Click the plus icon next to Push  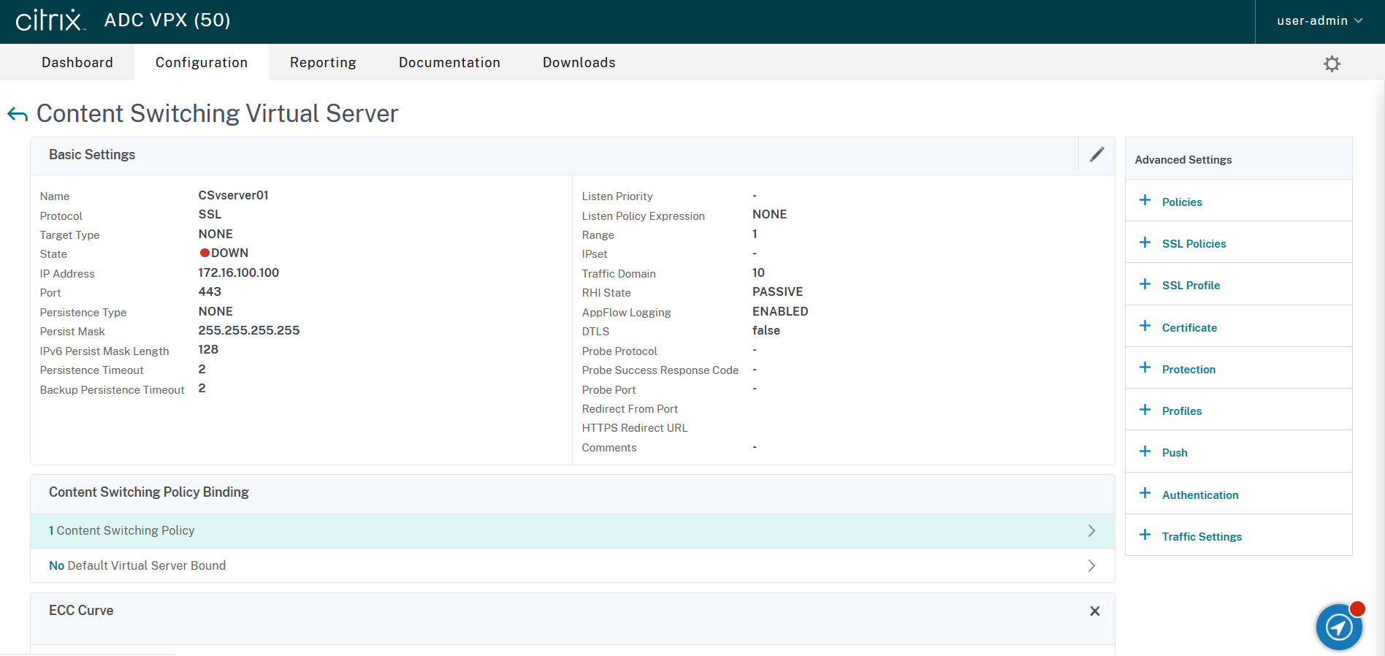pyautogui.click(x=1145, y=451)
